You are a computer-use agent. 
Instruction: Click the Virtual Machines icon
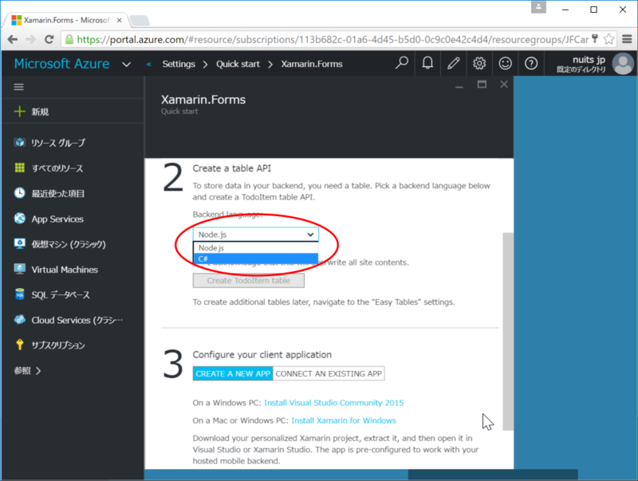pos(19,269)
